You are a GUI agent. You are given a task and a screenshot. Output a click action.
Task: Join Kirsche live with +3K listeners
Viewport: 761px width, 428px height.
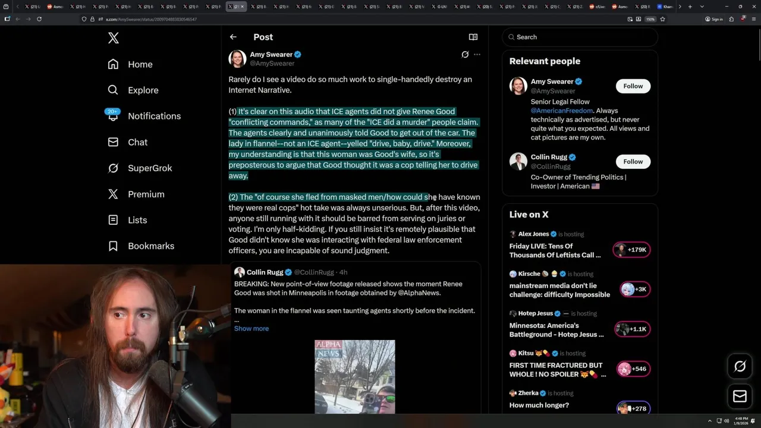pos(635,289)
